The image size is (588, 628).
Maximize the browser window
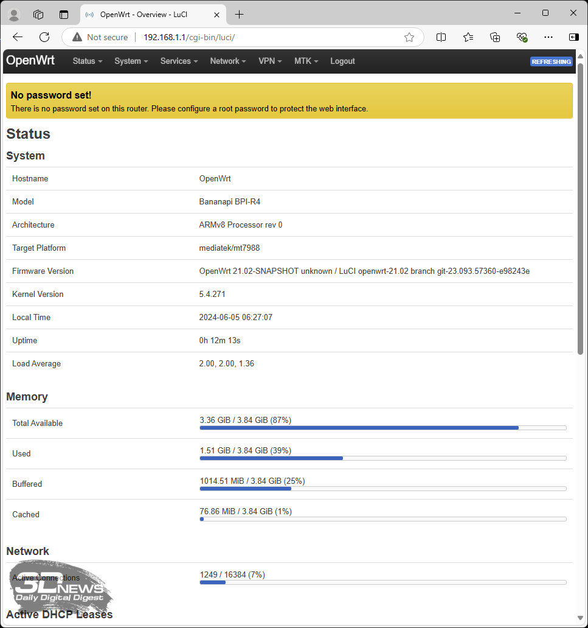545,13
